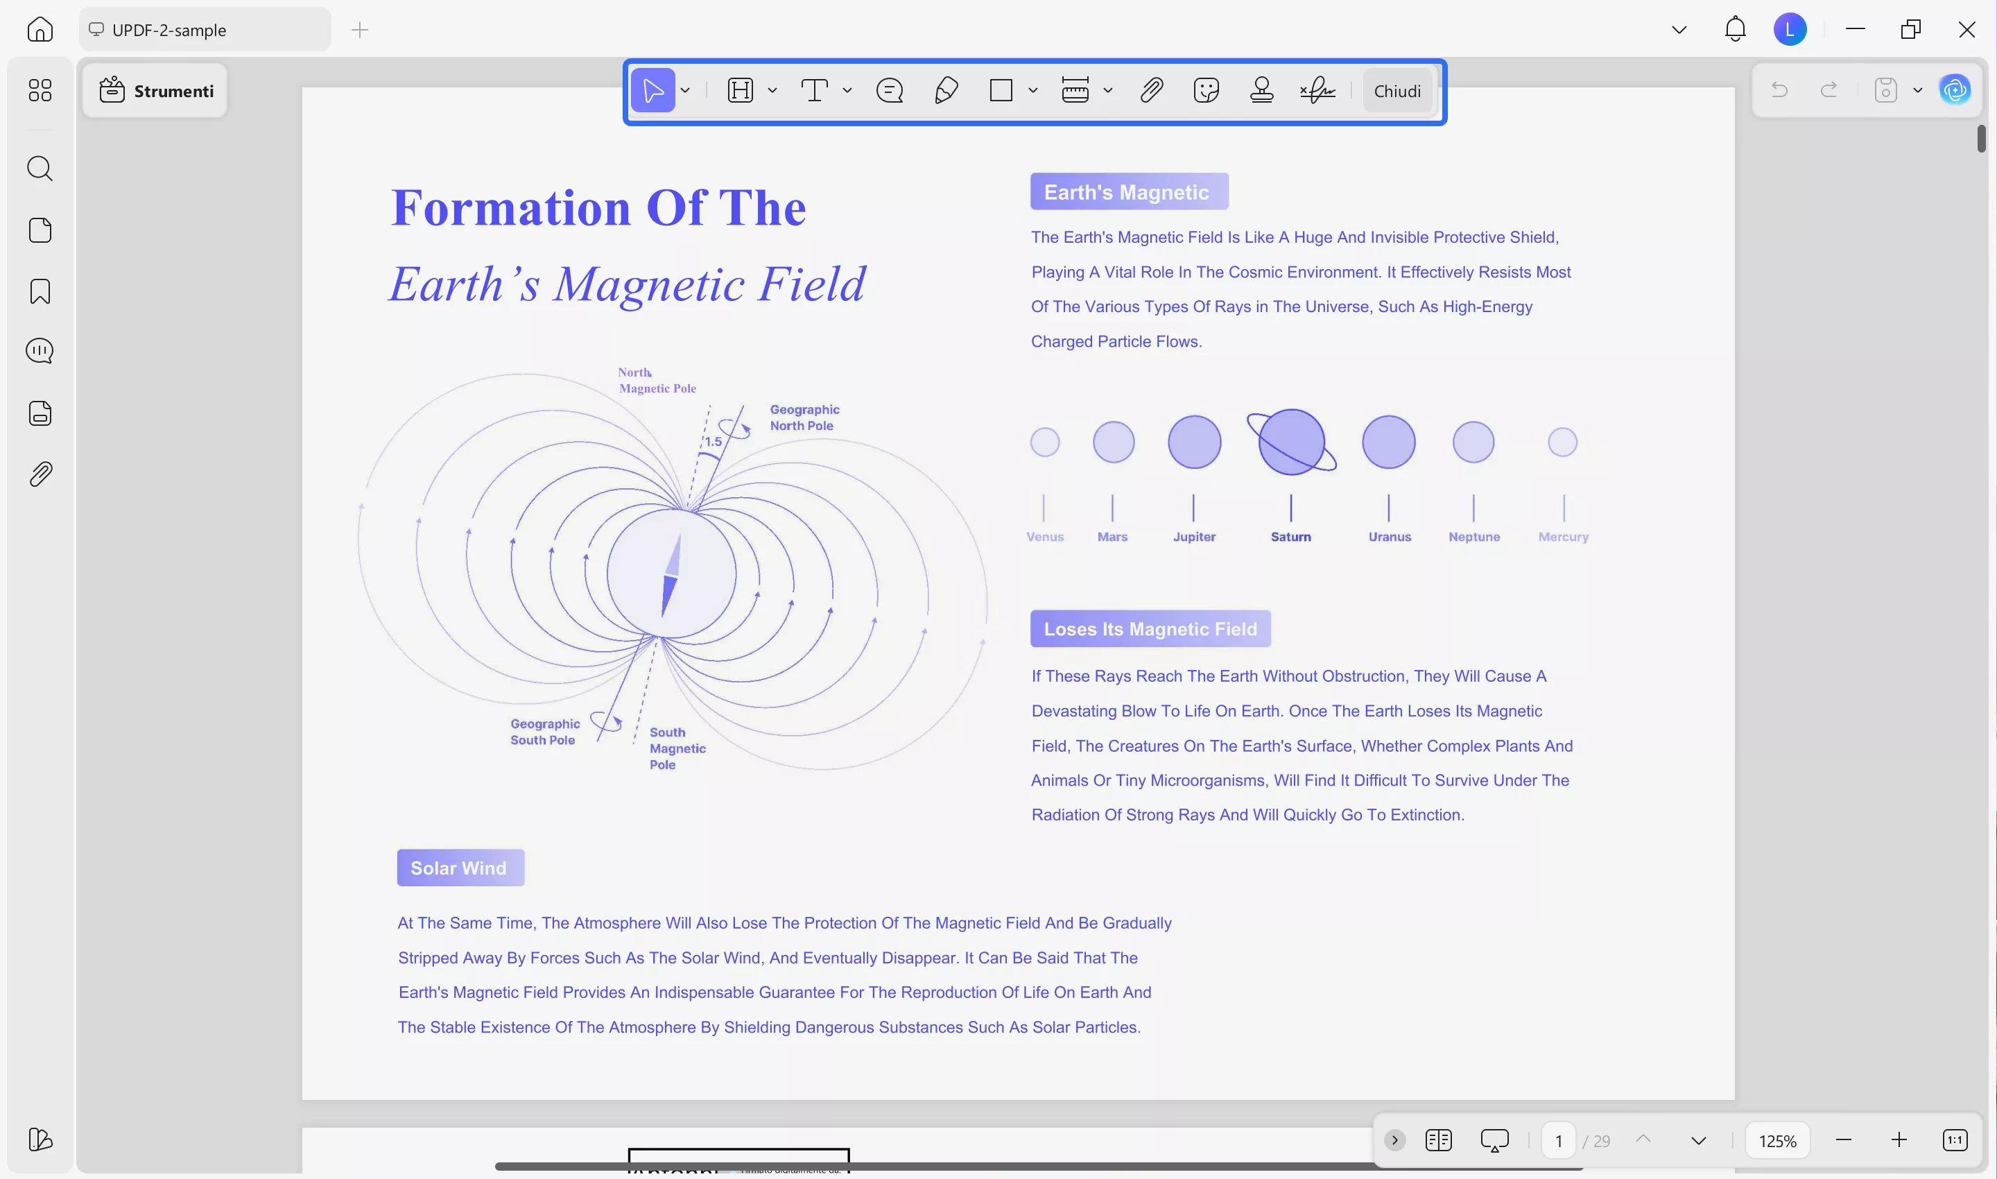
Task: Open the Strumenti menu
Action: [x=157, y=92]
